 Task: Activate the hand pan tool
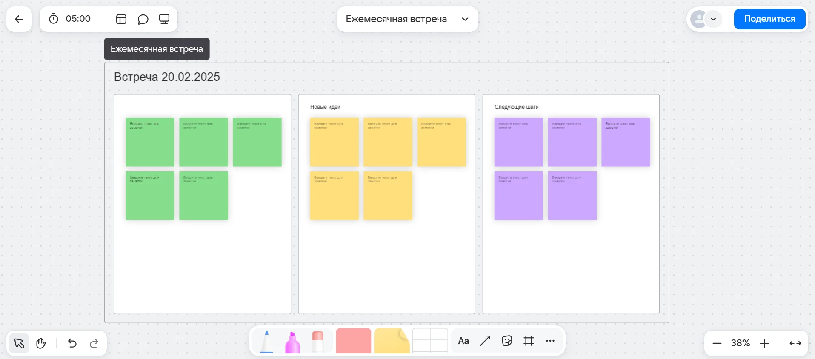41,343
